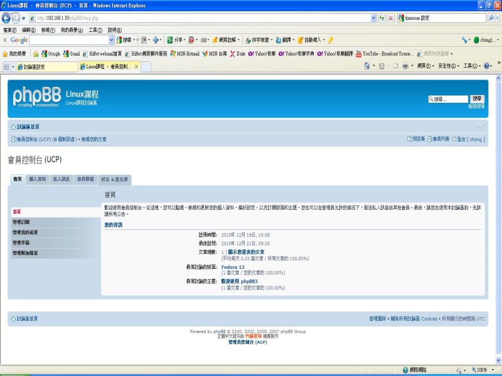Open the 歡迎使用 phpBB3 topic link
The height and width of the screenshot is (376, 502).
pos(240,281)
